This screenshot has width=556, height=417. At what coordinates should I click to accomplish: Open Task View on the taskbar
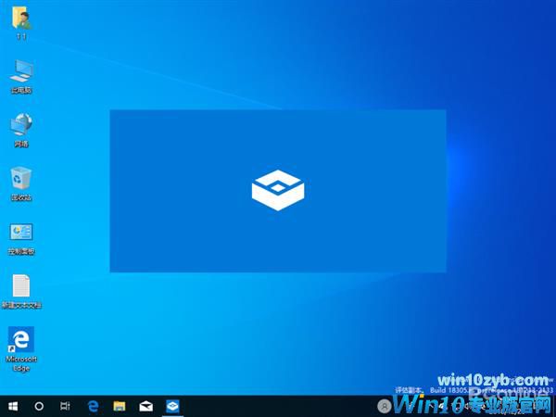[x=65, y=406]
